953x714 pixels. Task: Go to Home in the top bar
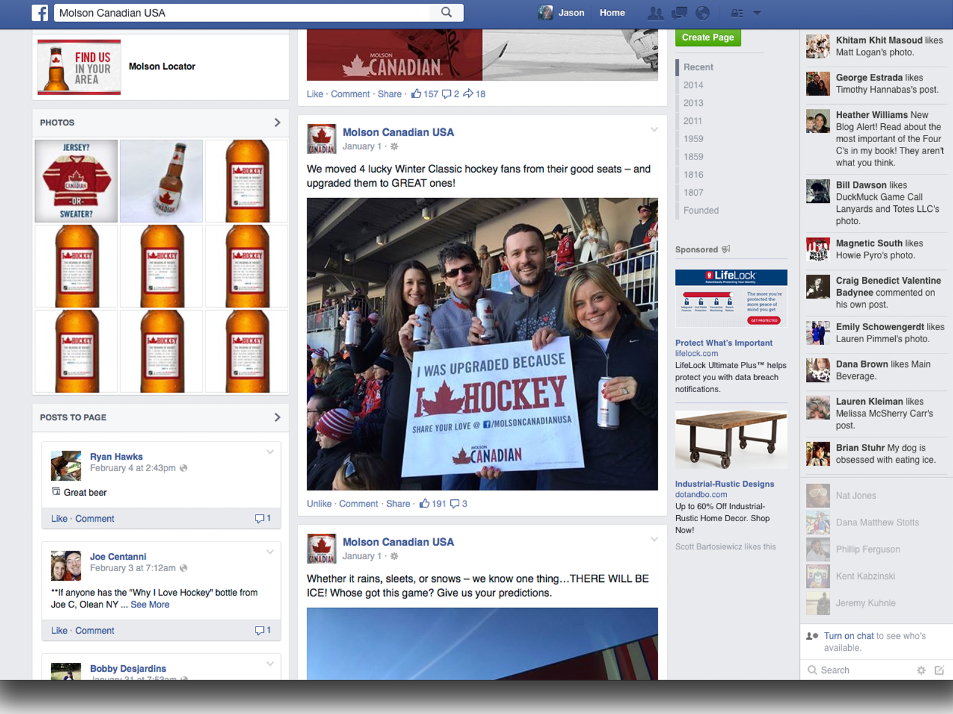[612, 12]
